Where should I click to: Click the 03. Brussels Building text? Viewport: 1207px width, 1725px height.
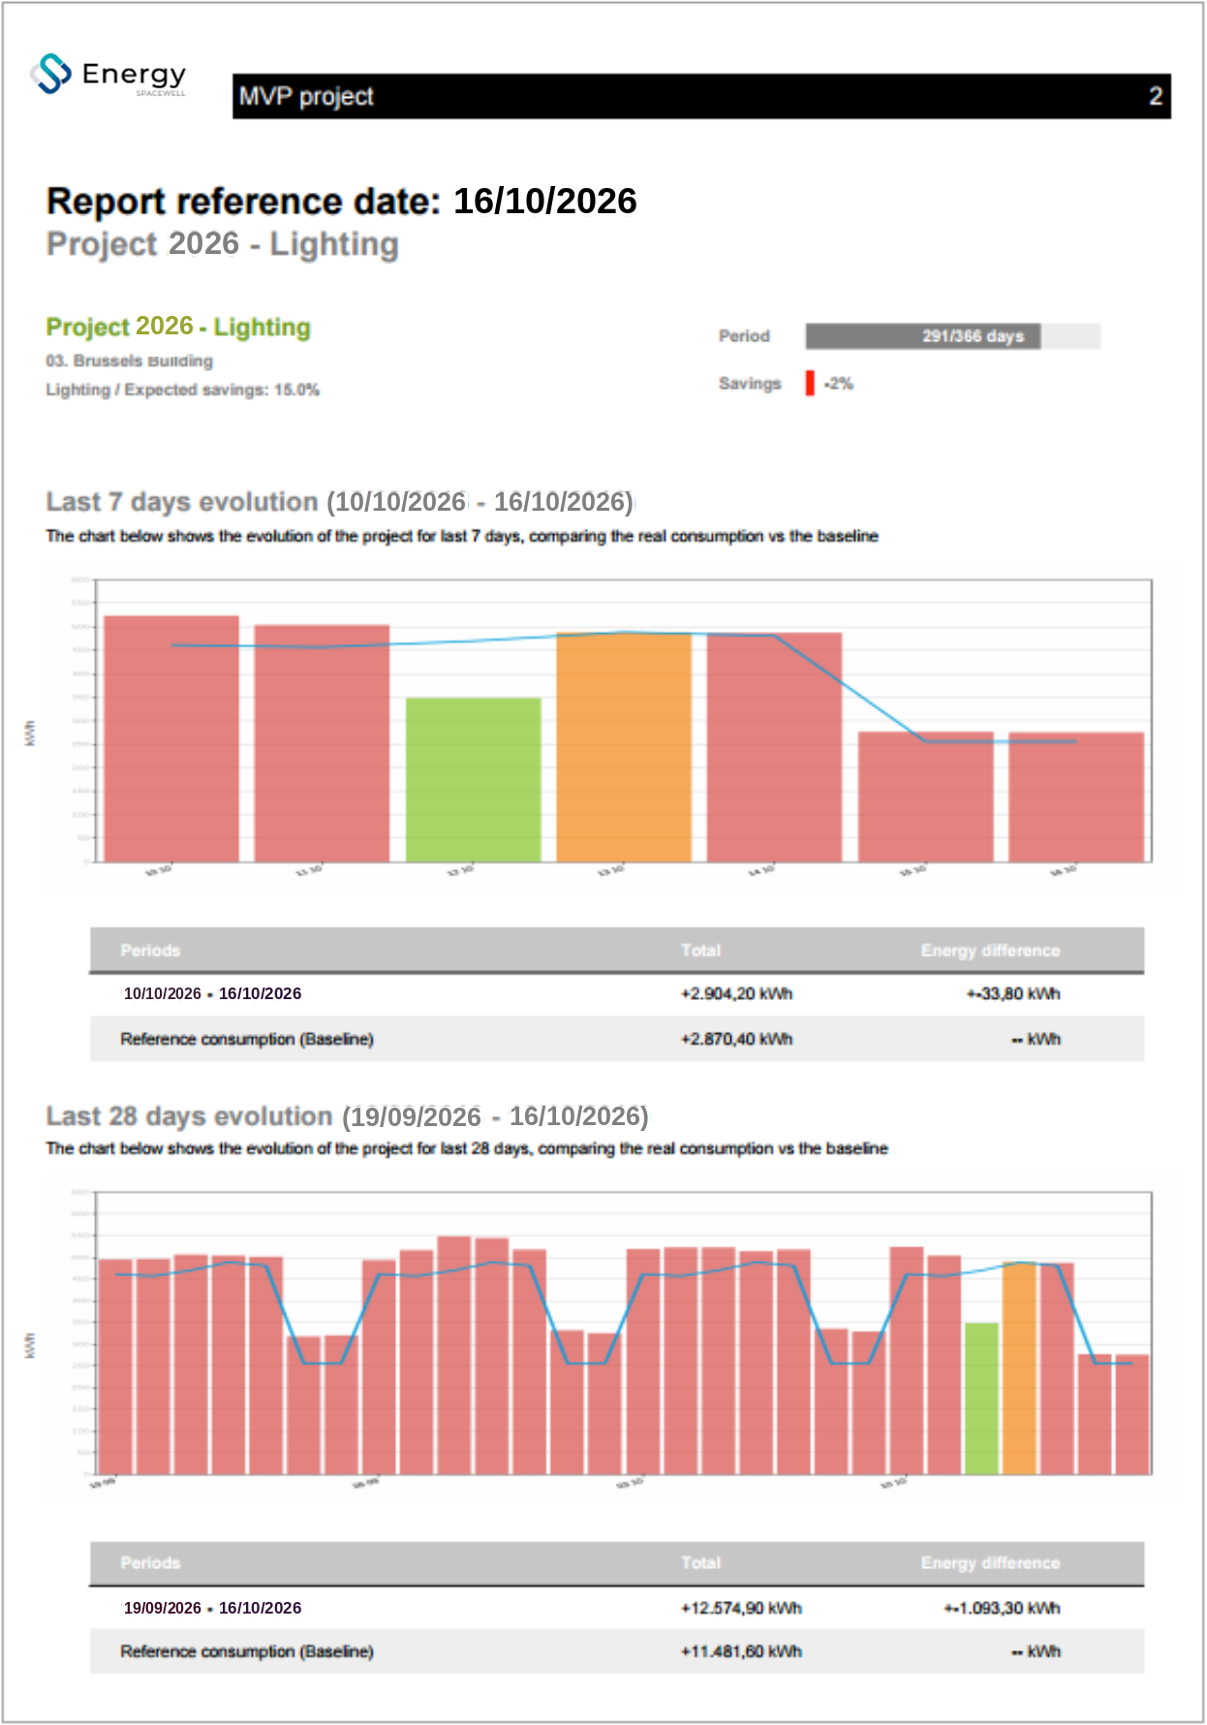130,361
